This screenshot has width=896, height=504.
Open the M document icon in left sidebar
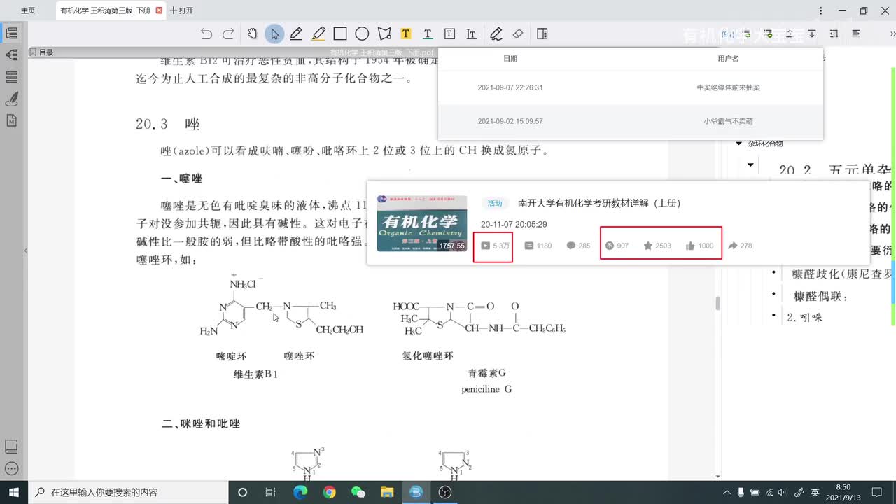click(11, 120)
